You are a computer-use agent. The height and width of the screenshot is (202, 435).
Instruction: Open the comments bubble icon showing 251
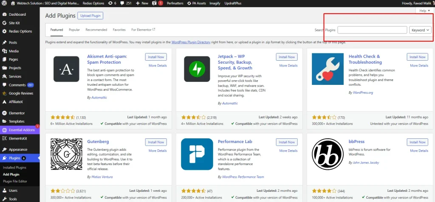(x=122, y=3)
